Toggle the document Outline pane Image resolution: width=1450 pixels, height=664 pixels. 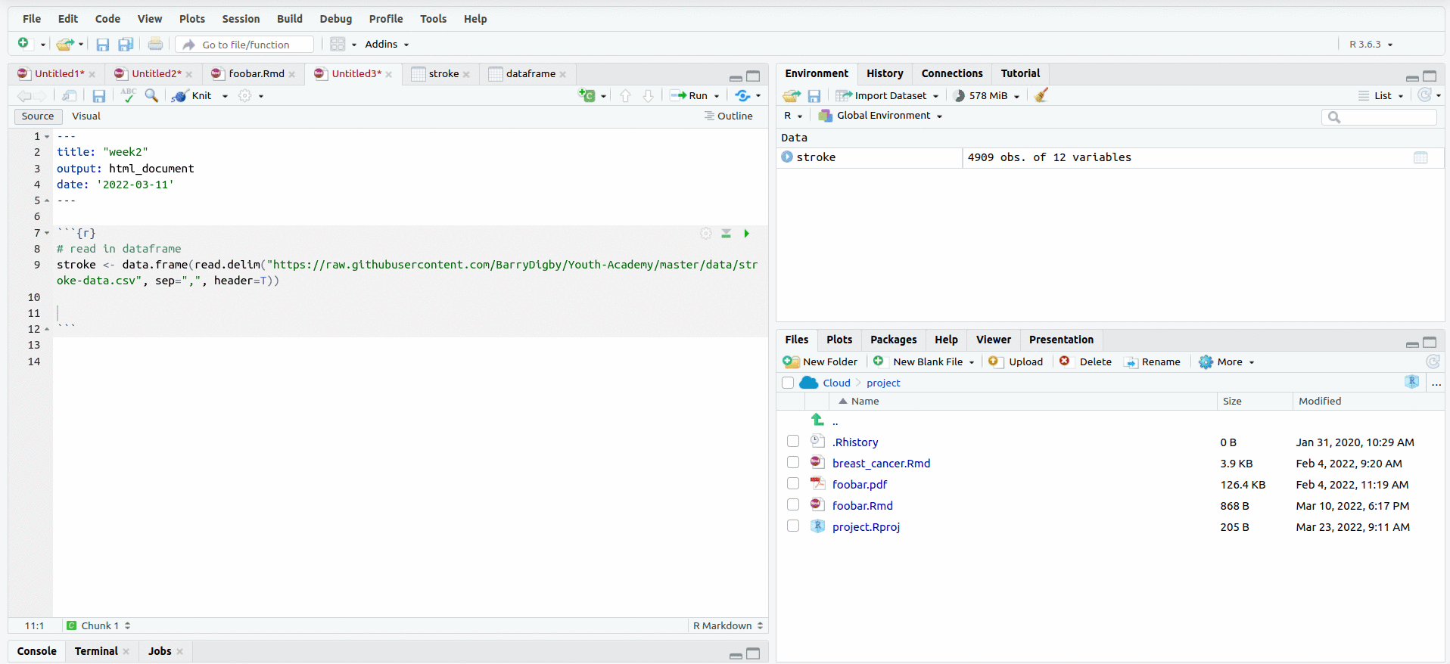[728, 116]
